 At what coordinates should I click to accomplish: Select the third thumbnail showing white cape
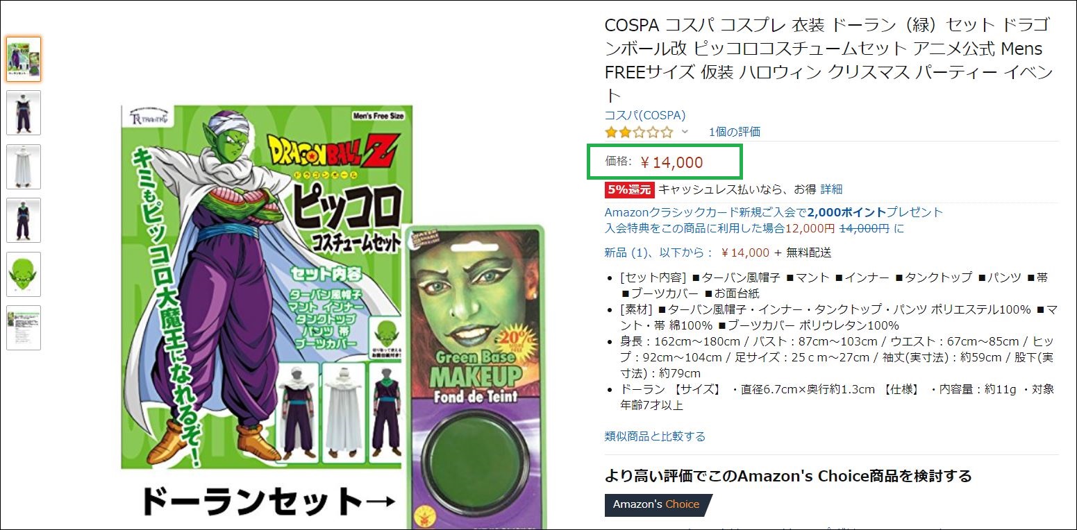24,166
